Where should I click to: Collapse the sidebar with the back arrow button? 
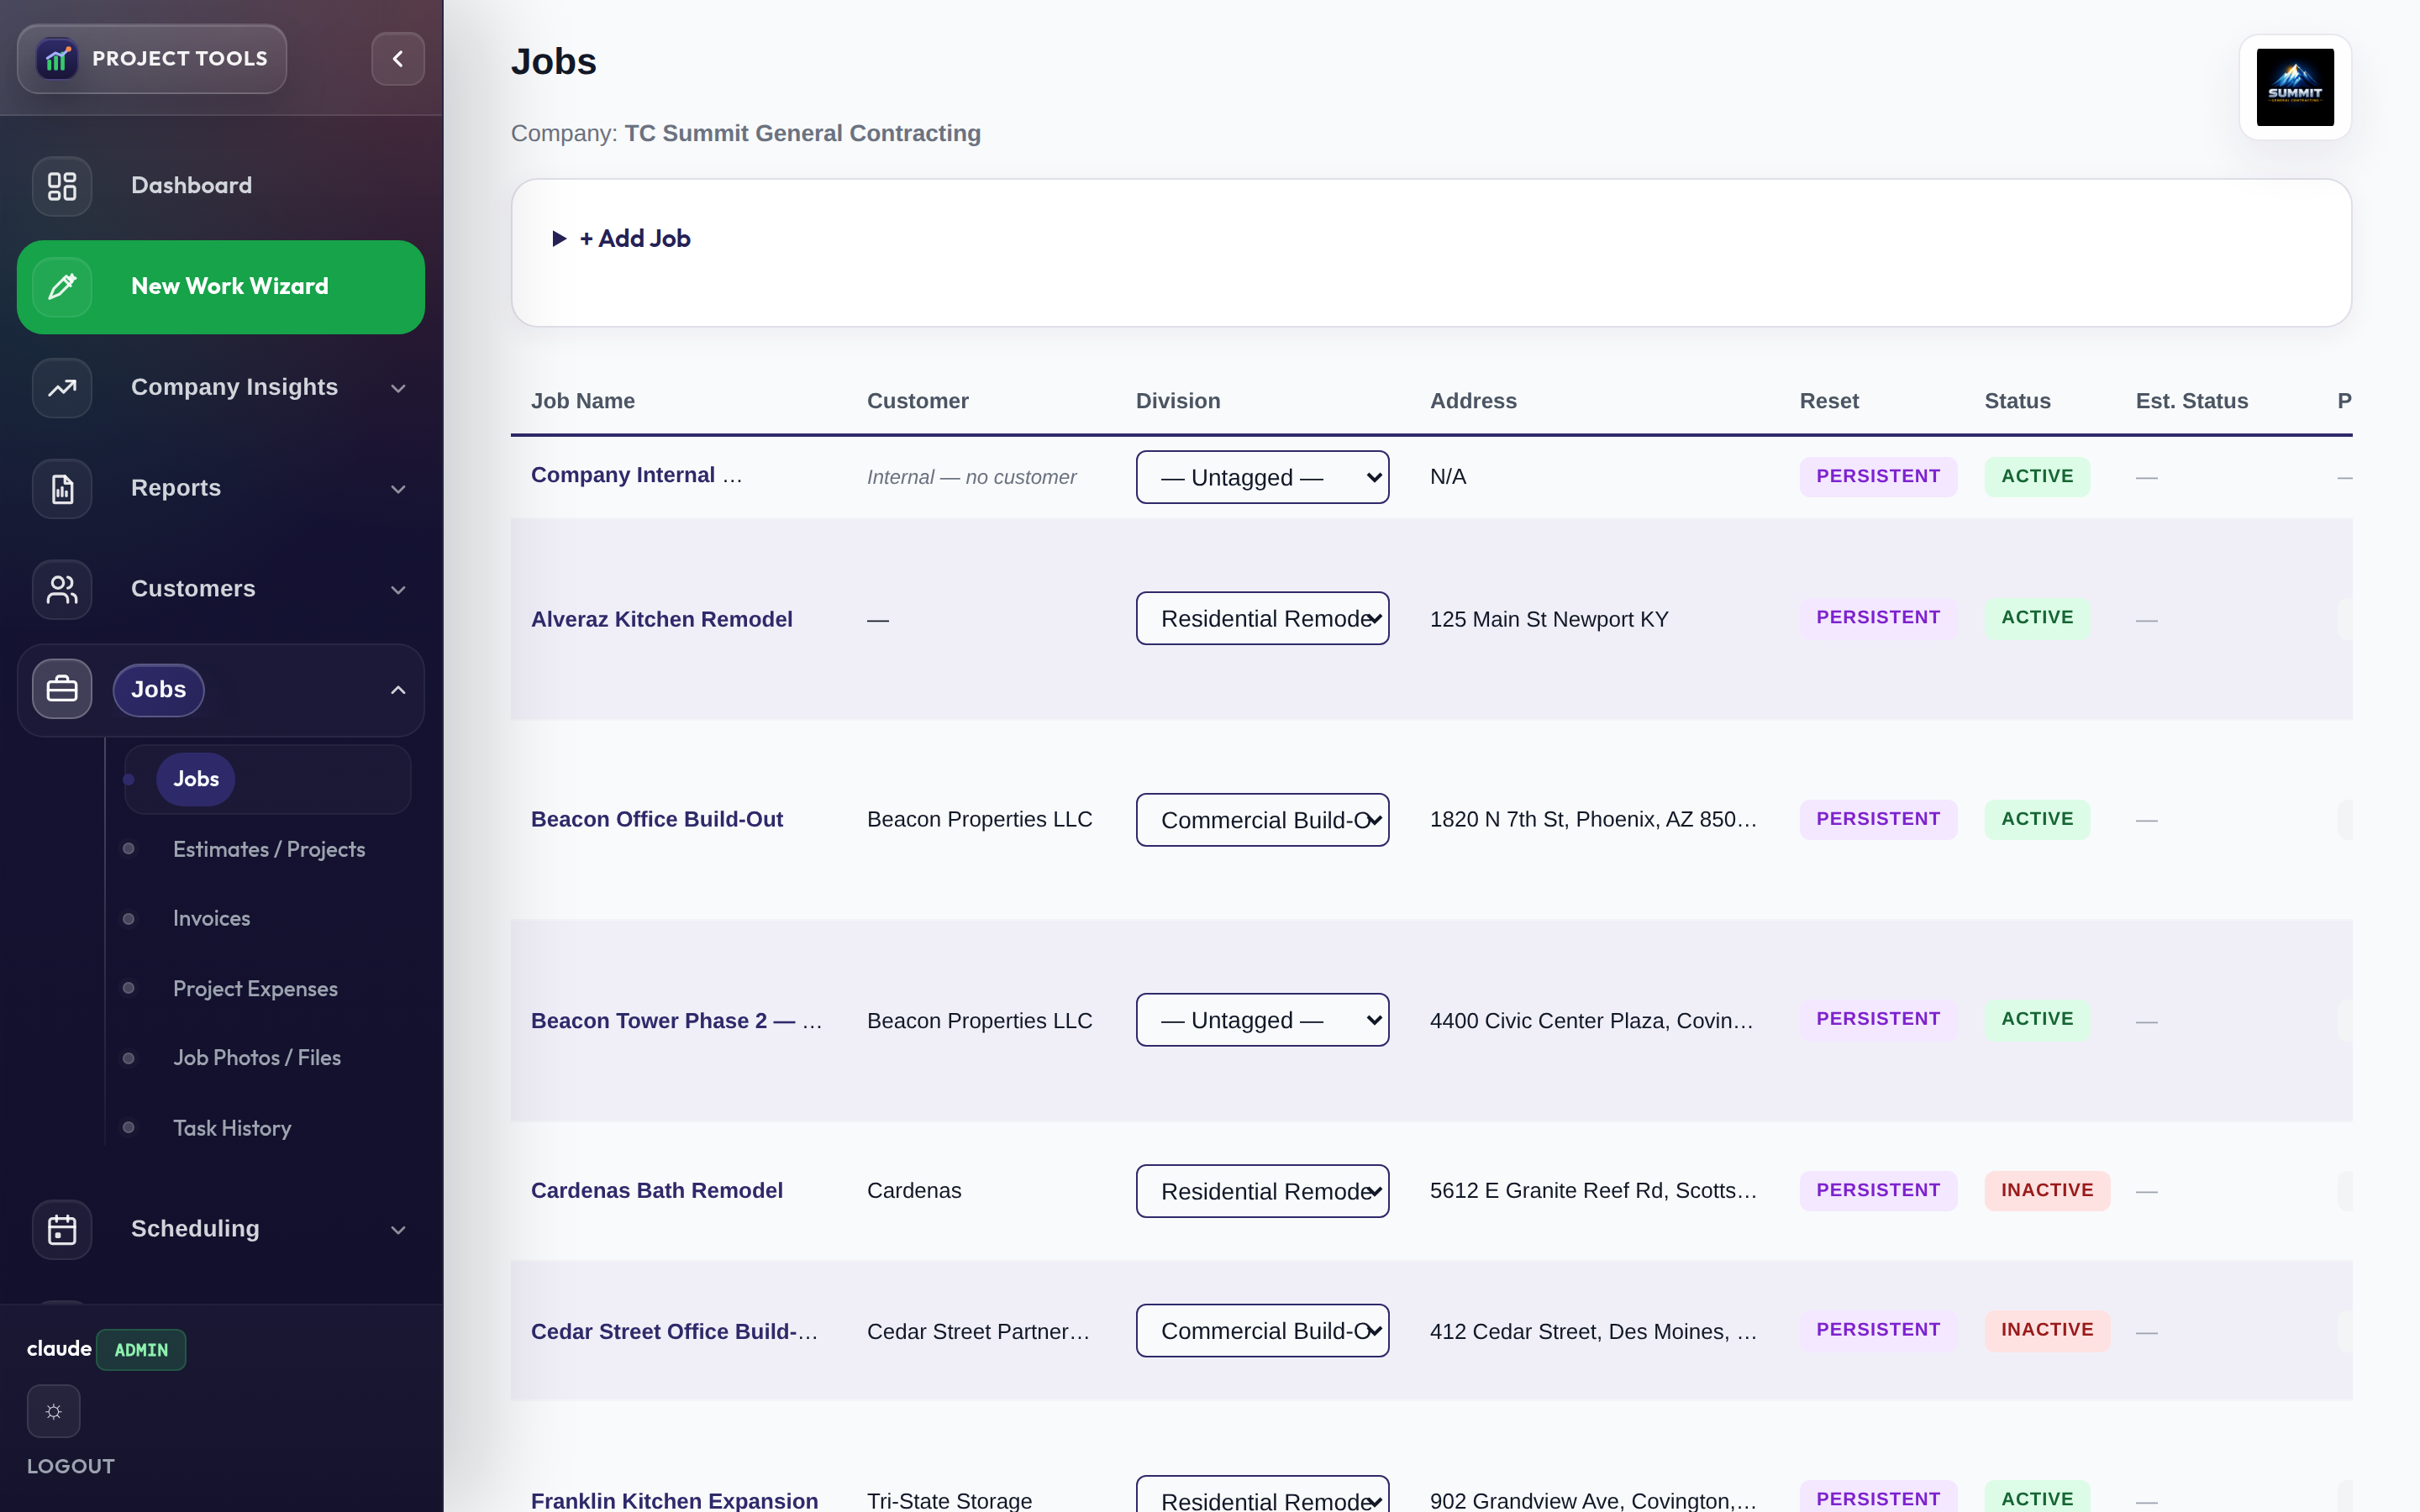point(398,59)
